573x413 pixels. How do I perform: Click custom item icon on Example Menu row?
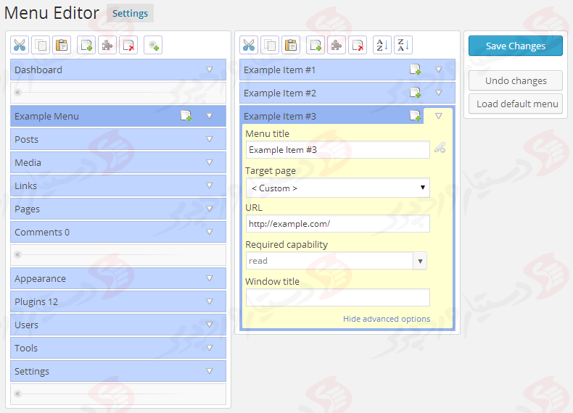tap(186, 116)
